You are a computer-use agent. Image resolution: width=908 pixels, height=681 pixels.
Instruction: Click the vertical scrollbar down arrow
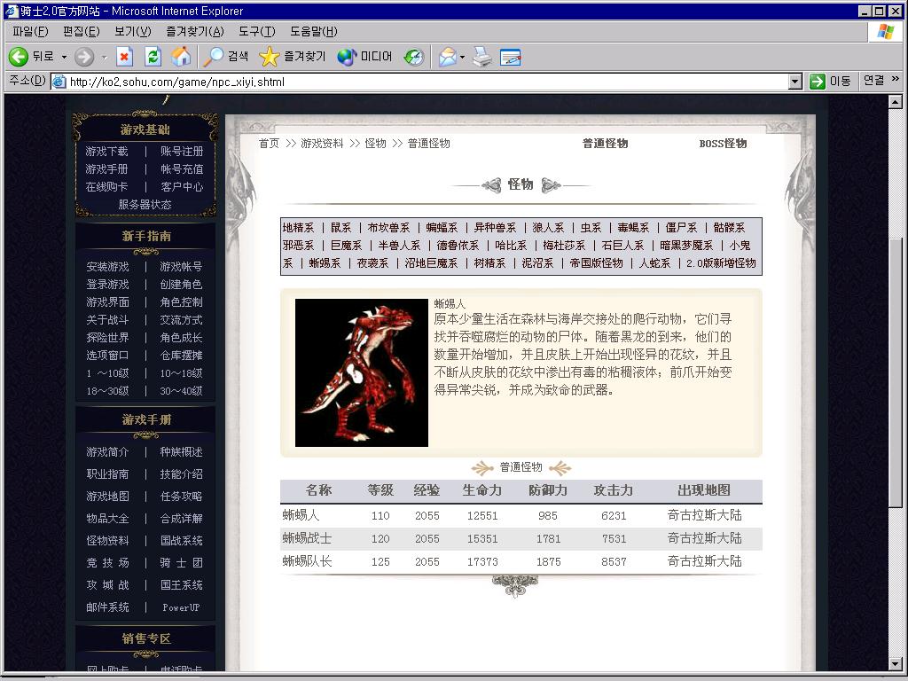pos(896,663)
